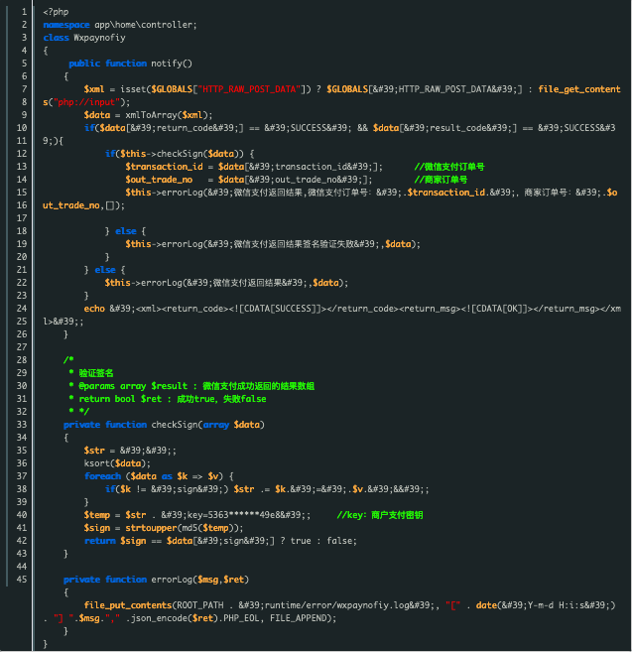Select "$transaction_id" variable on line 13

tap(164, 167)
